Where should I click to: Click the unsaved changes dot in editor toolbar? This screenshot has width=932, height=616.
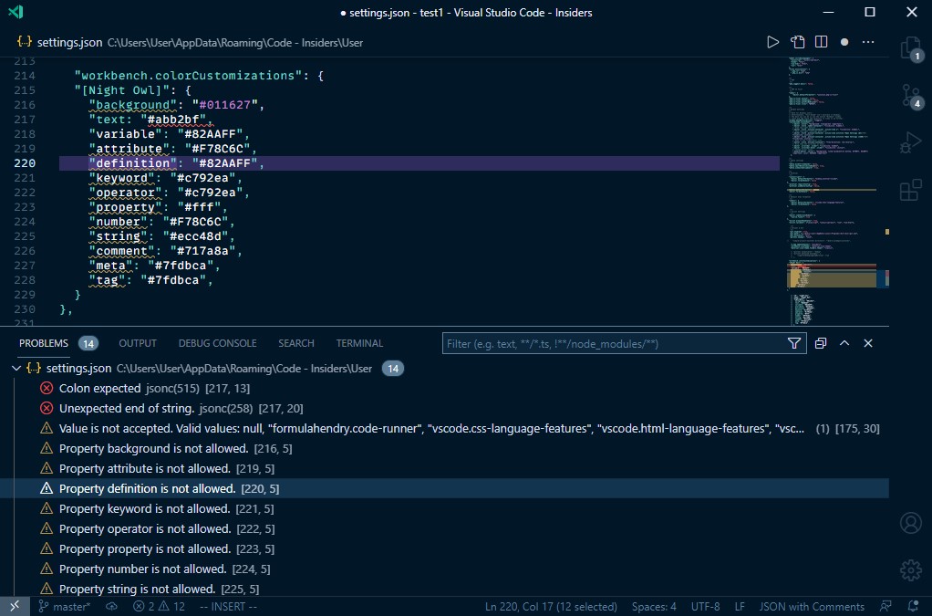click(x=844, y=42)
